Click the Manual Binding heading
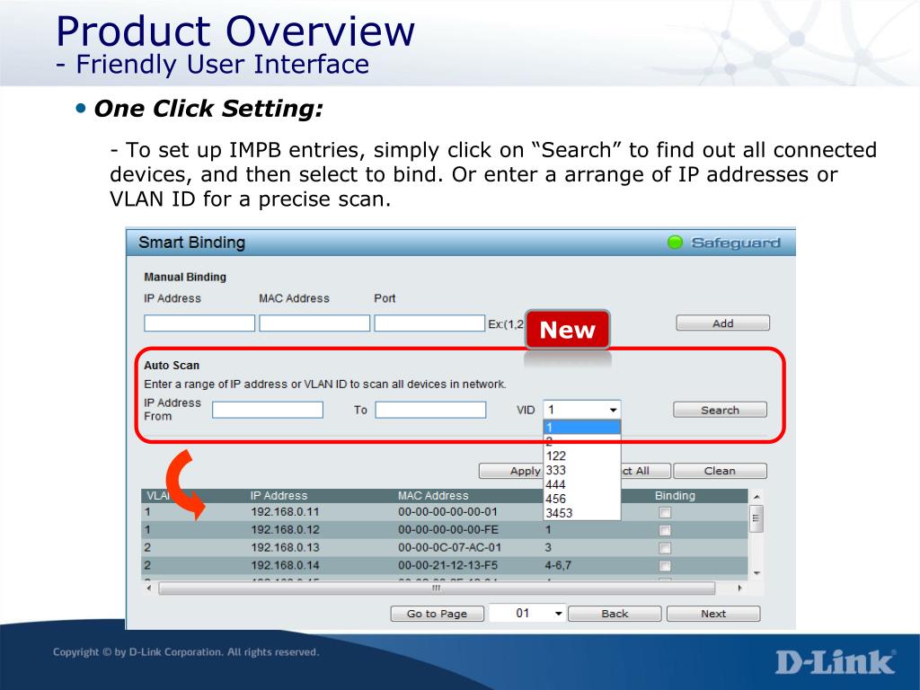The image size is (920, 690). click(x=185, y=277)
